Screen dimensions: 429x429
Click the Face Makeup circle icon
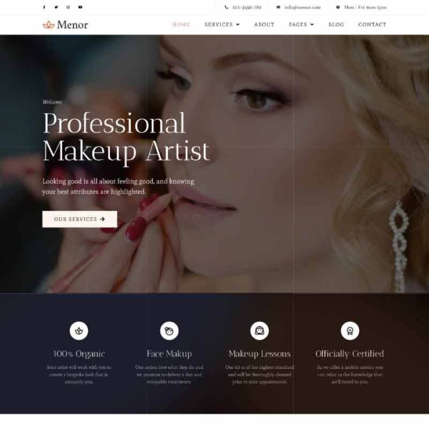(x=169, y=331)
